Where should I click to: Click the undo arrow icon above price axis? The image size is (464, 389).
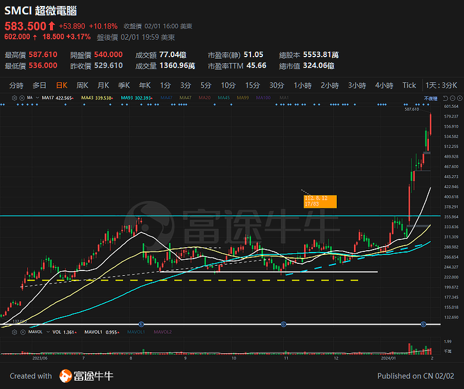coord(446,98)
